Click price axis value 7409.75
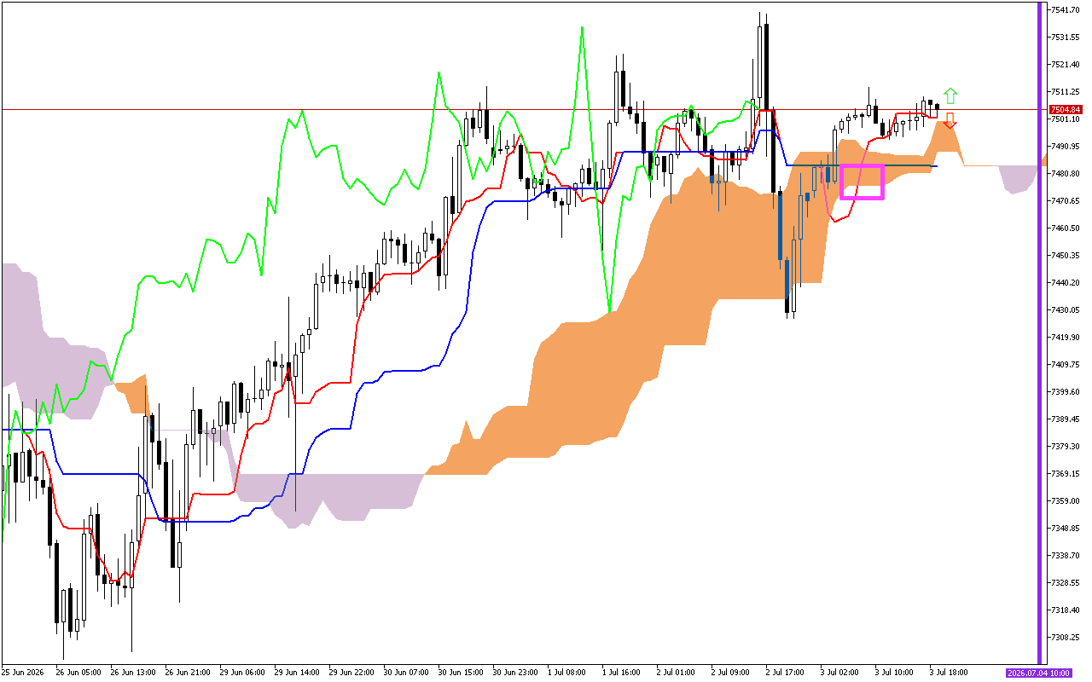The image size is (1092, 682). [x=1066, y=365]
